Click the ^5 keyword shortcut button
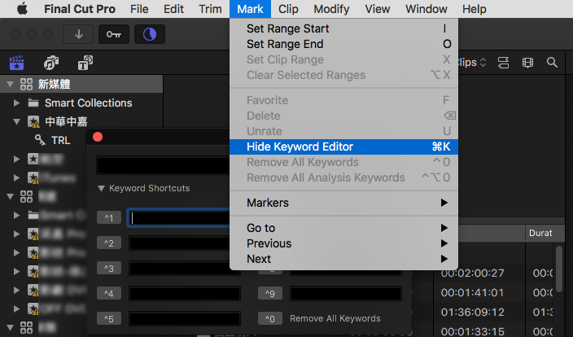This screenshot has height=337, width=573. (x=109, y=319)
